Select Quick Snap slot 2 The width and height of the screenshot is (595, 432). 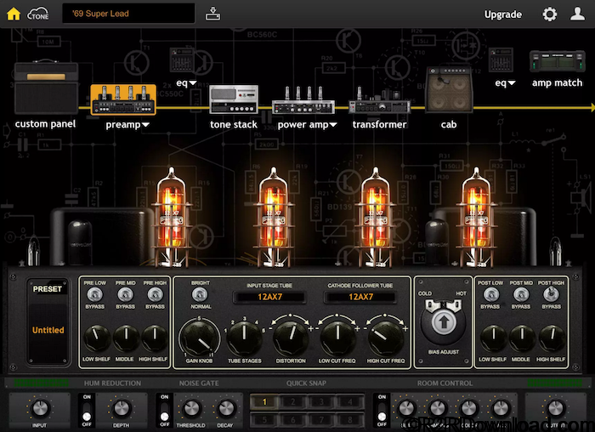click(293, 401)
